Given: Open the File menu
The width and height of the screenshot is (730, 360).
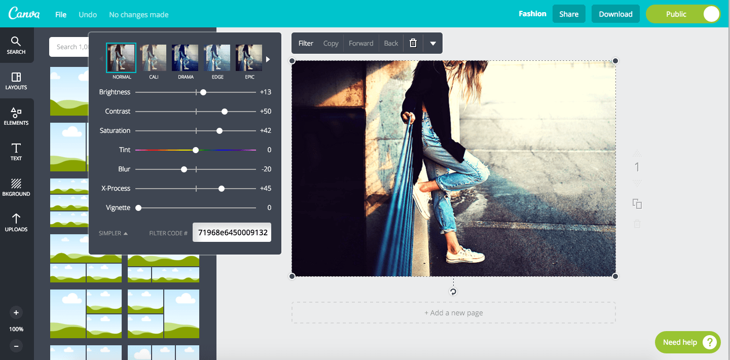Looking at the screenshot, I should point(60,14).
